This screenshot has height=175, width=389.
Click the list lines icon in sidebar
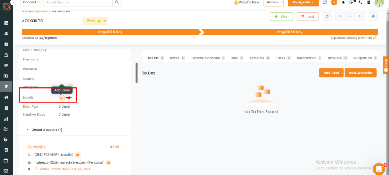[6, 65]
